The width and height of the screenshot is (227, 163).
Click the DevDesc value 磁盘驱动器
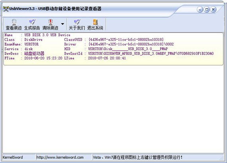34,53
